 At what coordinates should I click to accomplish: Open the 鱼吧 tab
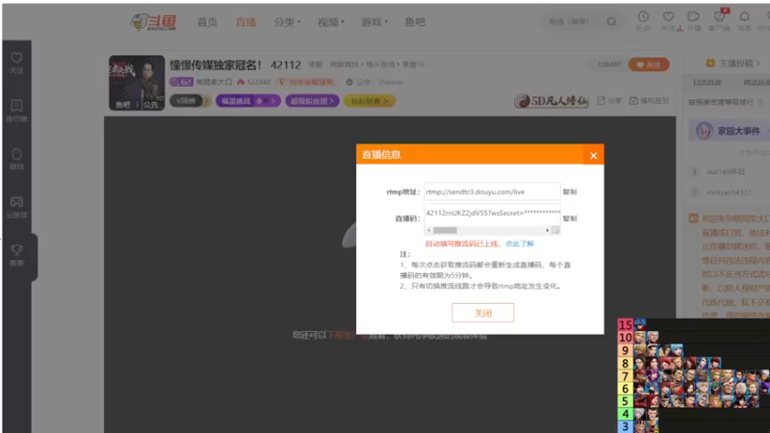coord(415,22)
